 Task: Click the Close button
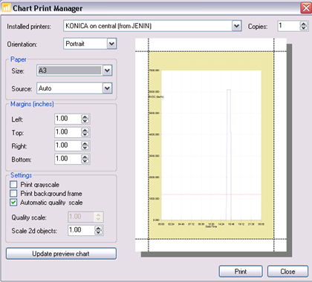[287, 272]
